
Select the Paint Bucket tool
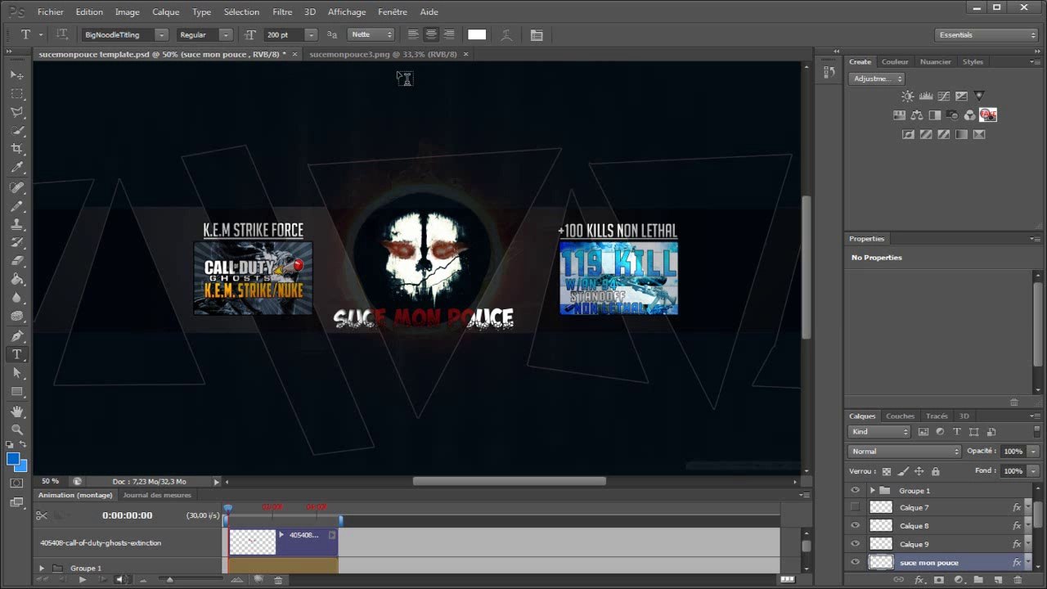(x=16, y=280)
